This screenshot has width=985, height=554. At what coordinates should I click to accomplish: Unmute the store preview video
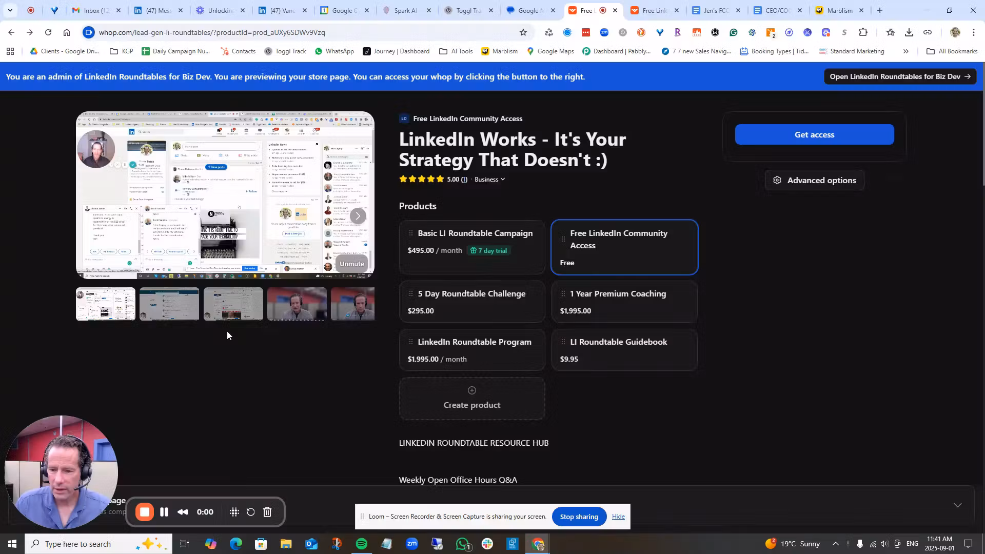351,263
